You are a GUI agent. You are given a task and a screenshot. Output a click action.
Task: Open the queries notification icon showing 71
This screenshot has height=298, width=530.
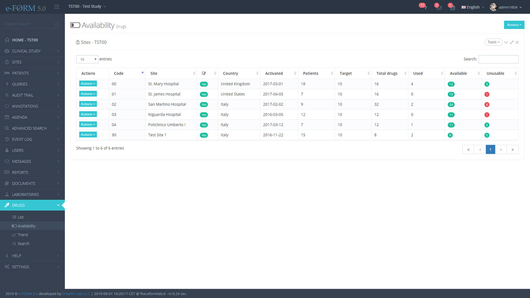click(x=423, y=7)
